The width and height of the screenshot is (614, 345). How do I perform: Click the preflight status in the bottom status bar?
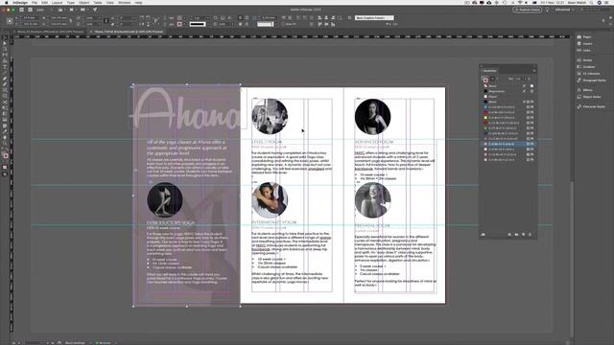pyautogui.click(x=104, y=343)
